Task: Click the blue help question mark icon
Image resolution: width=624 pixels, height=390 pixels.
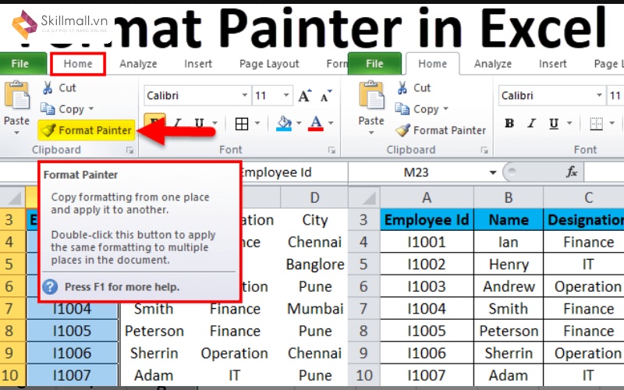Action: click(x=51, y=286)
